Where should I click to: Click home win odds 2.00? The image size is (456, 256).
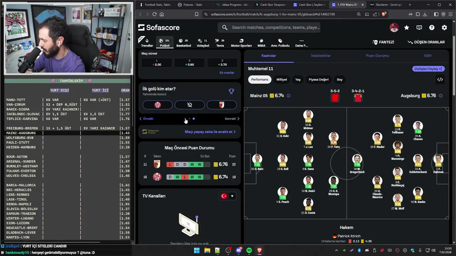tap(156, 63)
